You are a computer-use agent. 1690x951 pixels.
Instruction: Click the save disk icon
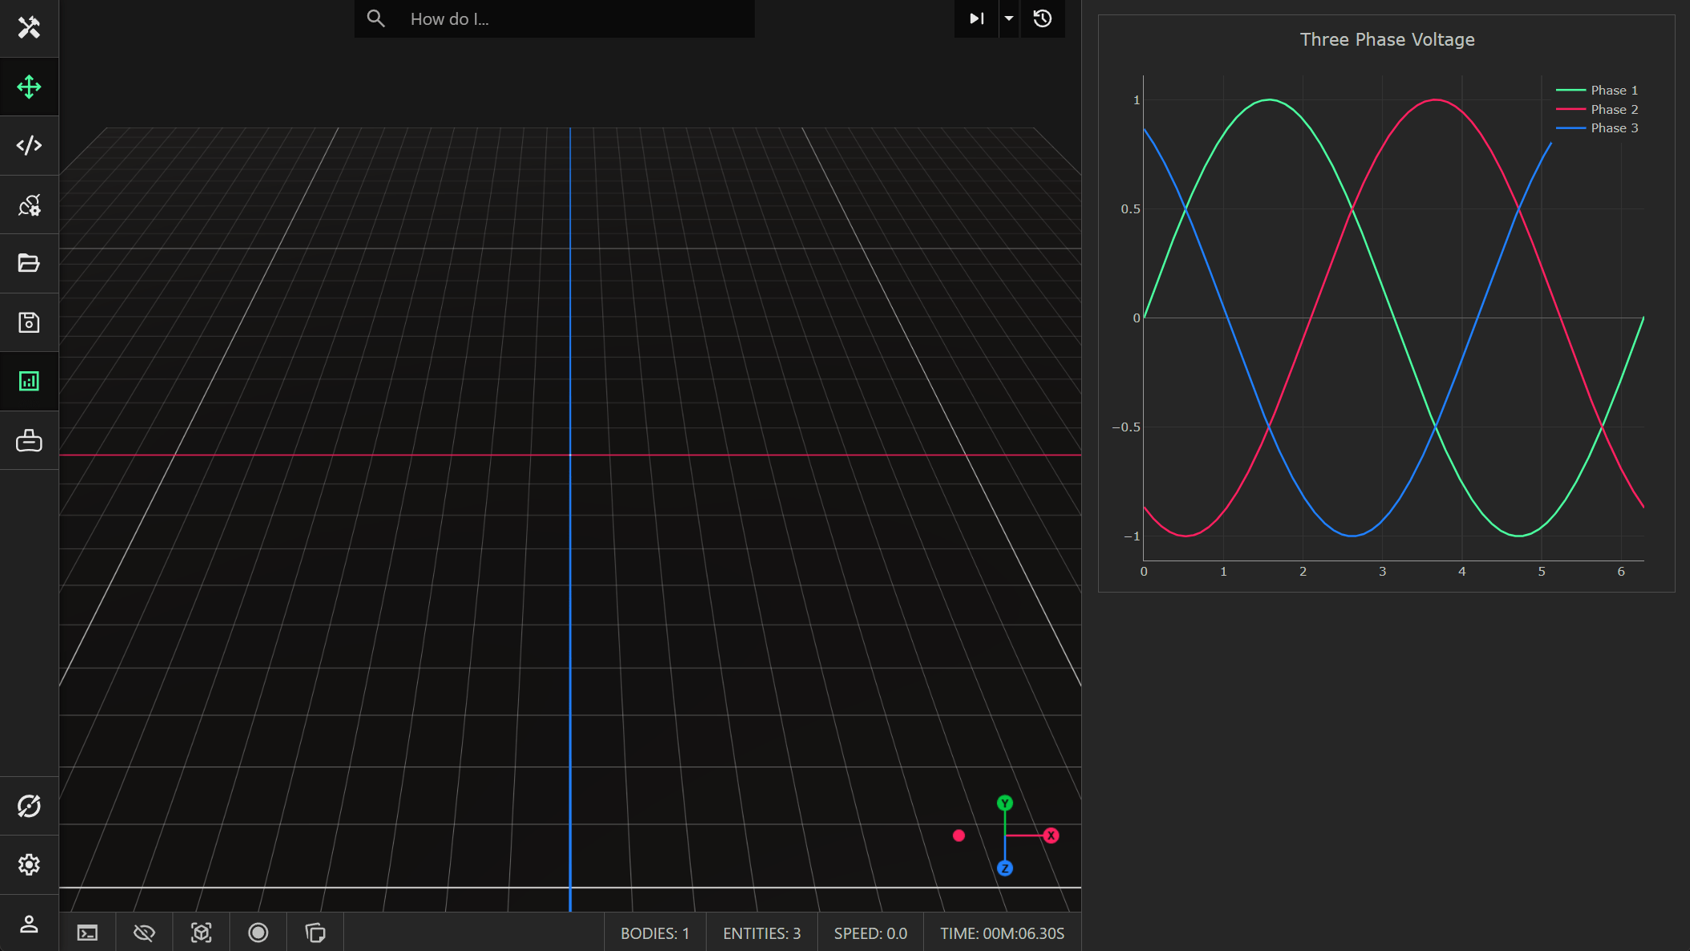tap(29, 322)
